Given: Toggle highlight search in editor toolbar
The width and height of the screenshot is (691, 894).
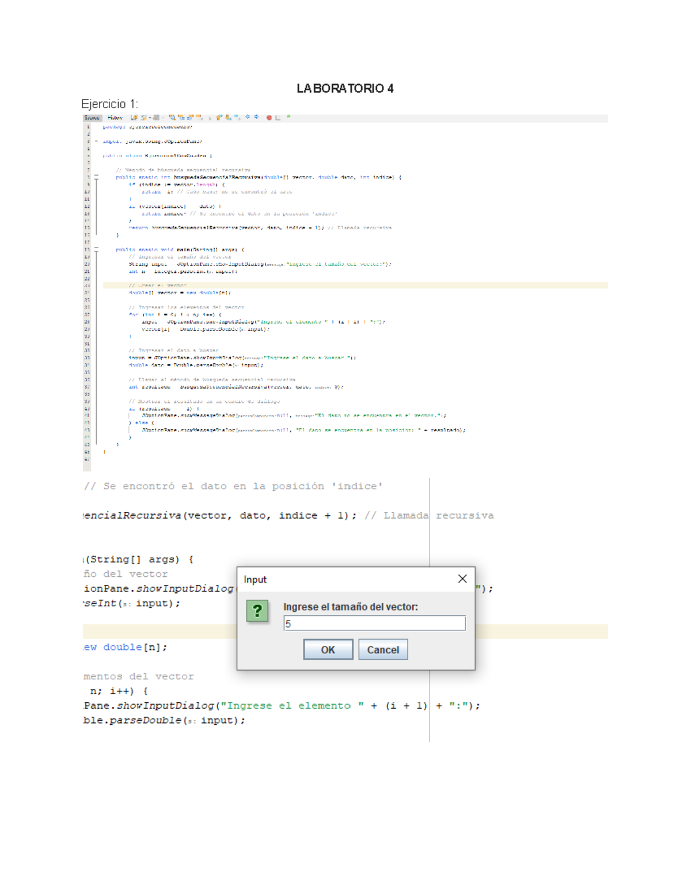Looking at the screenshot, I should pyautogui.click(x=199, y=118).
